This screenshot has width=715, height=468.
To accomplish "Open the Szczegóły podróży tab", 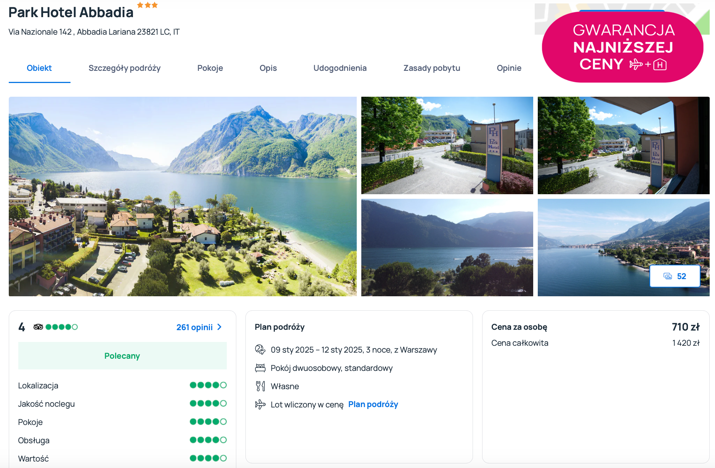I will 124,68.
